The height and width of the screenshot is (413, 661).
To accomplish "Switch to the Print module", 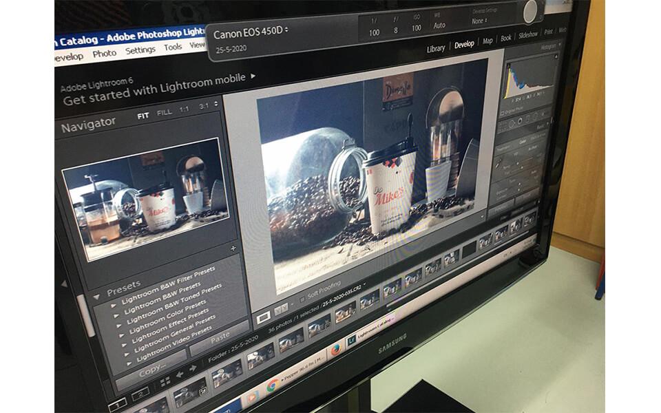I will [549, 32].
